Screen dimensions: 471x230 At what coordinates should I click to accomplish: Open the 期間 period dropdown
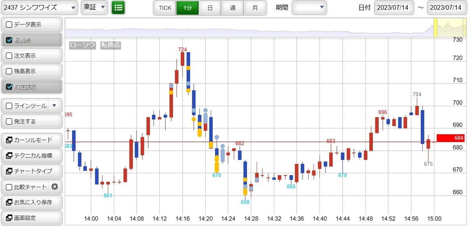pos(309,7)
